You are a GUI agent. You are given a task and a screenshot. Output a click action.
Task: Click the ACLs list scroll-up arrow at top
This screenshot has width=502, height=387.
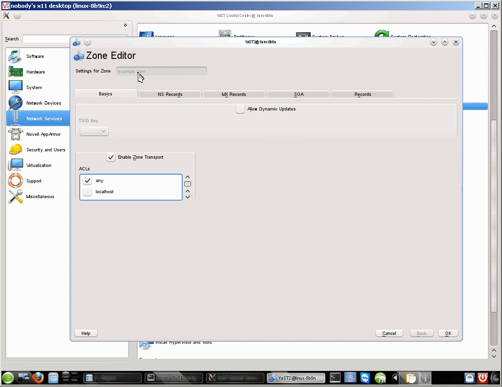point(188,177)
